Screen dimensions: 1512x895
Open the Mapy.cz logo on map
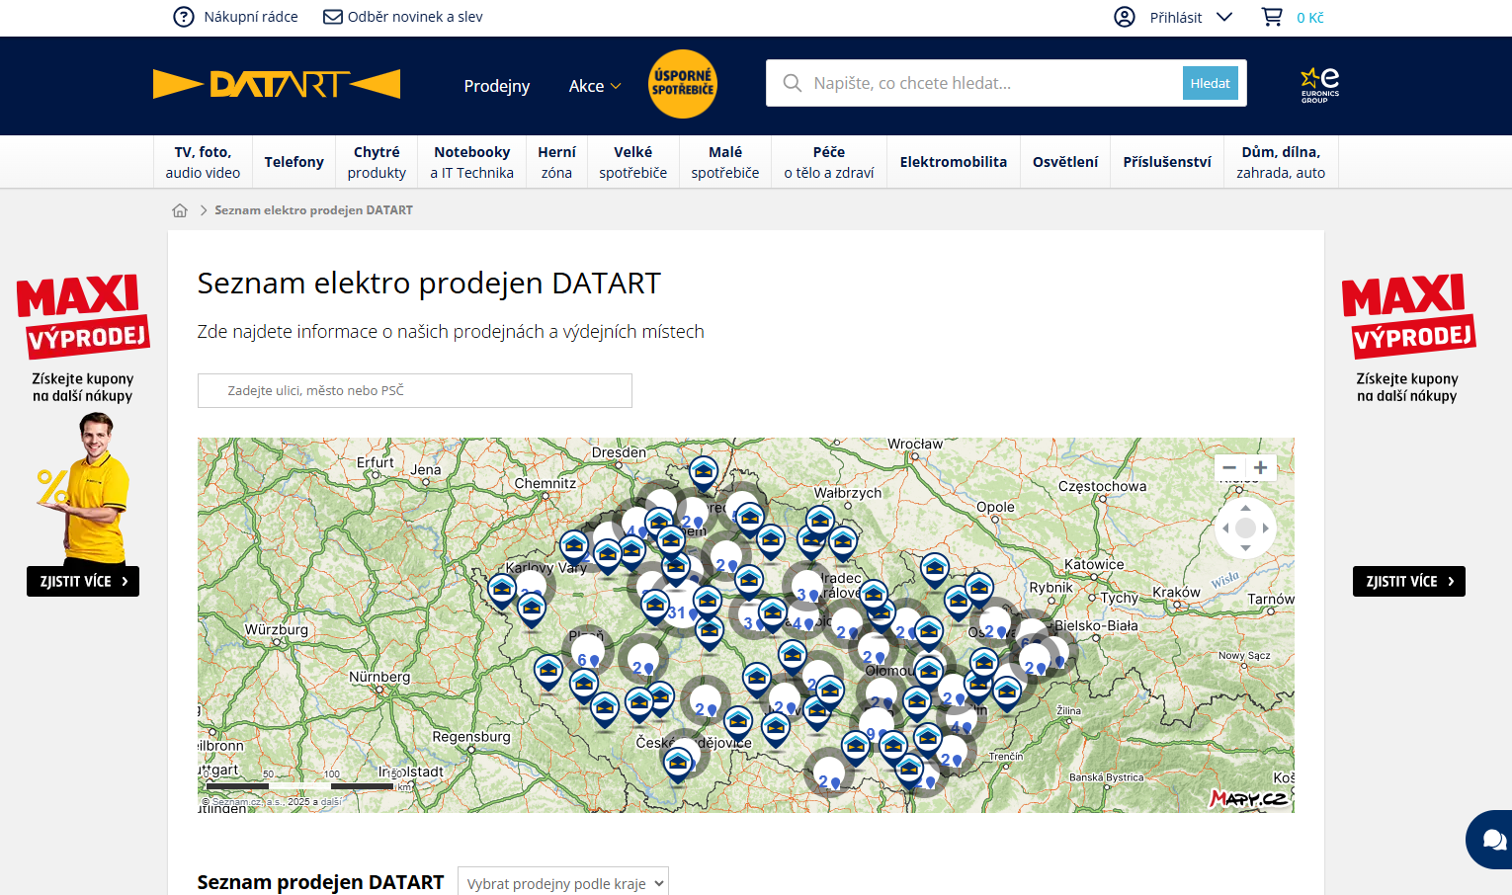1249,798
